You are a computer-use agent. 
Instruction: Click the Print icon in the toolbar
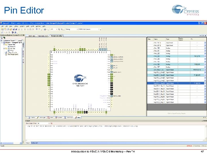tap(19, 29)
